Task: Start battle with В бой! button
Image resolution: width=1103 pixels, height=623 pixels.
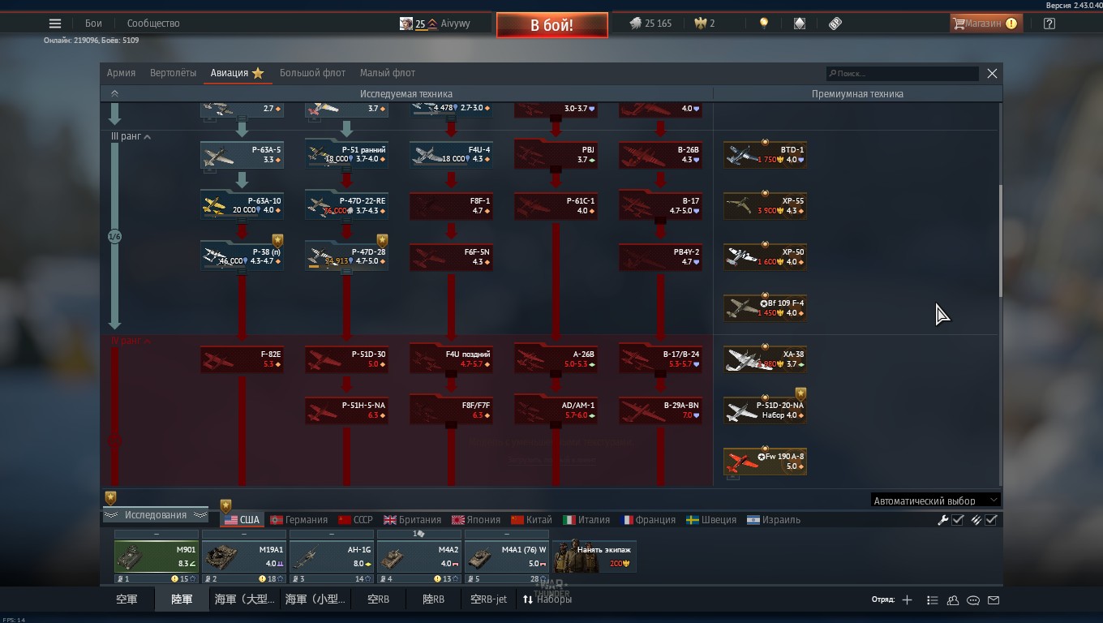Action: point(552,25)
